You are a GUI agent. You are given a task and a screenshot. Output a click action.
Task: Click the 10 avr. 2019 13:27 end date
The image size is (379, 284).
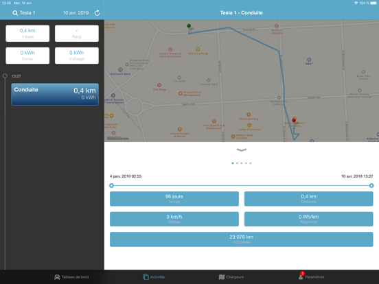point(357,176)
